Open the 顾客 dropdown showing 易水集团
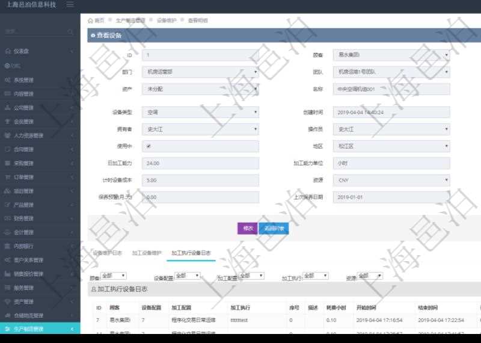Viewport: 481px width, 343px height. [391, 55]
